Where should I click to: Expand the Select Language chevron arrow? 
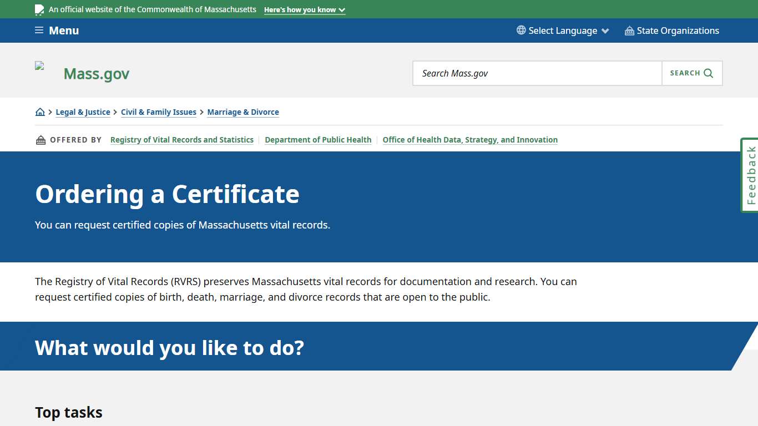coord(605,31)
